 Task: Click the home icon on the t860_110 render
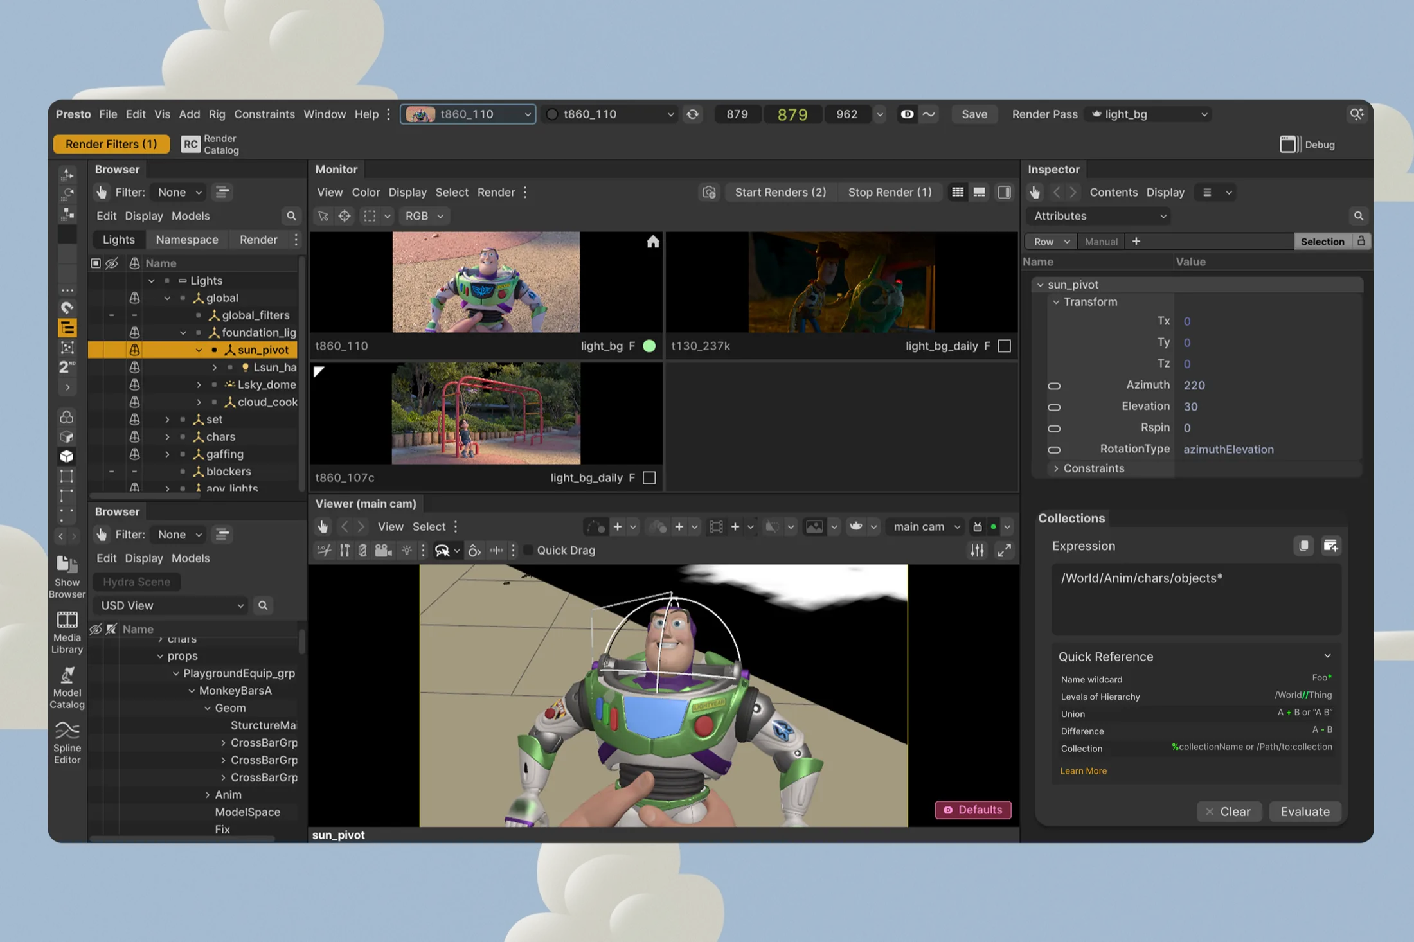click(x=653, y=242)
